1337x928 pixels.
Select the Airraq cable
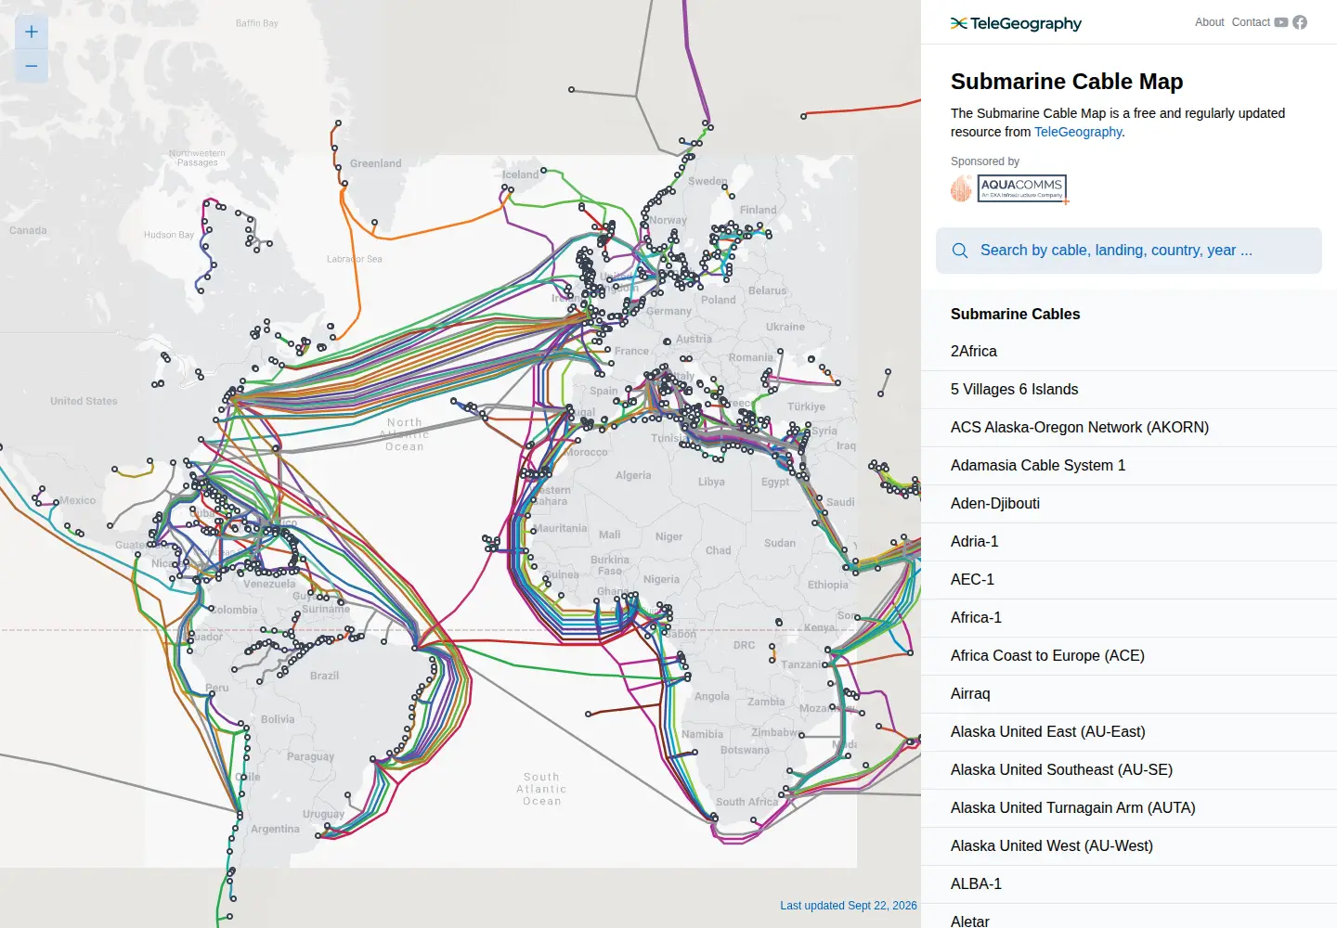tap(1129, 694)
